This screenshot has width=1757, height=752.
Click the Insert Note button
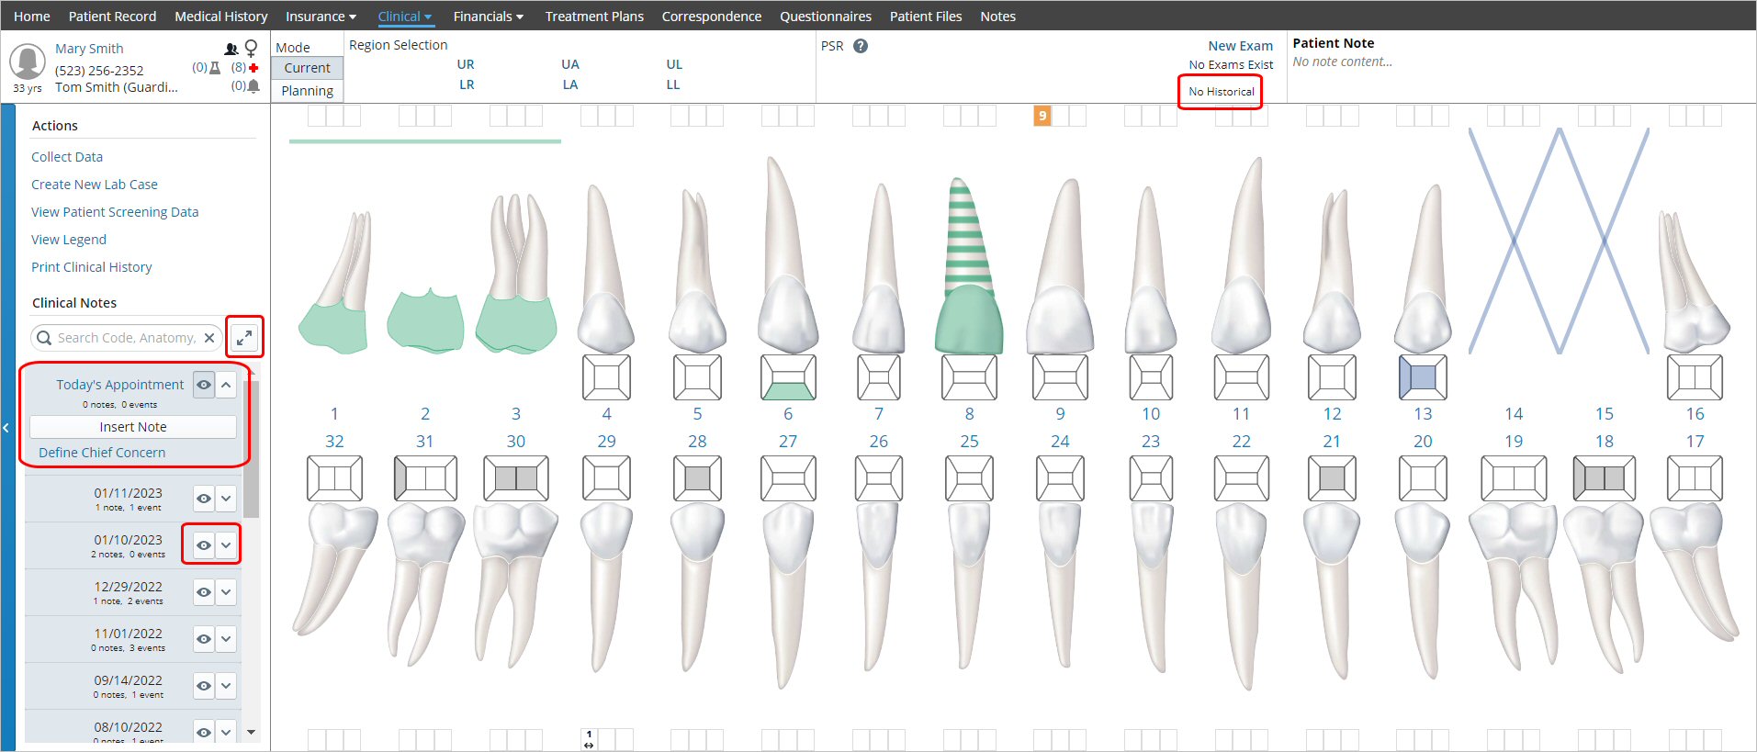[133, 427]
